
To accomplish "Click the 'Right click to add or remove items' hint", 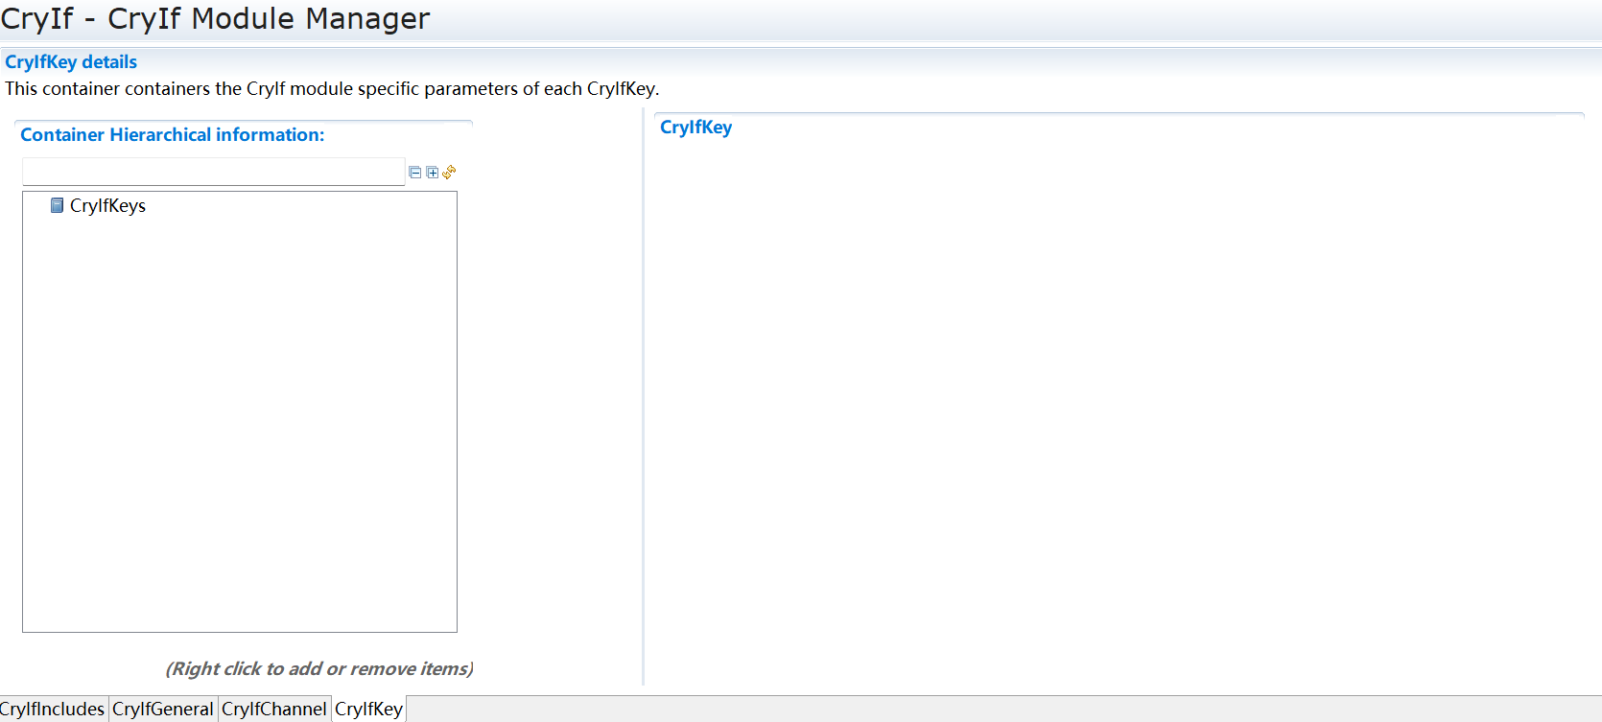I will click(318, 668).
